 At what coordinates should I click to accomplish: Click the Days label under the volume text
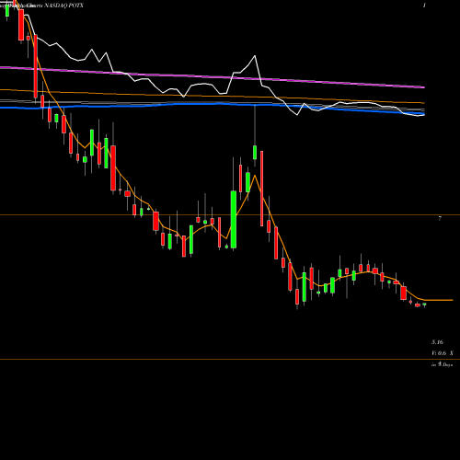point(442,364)
